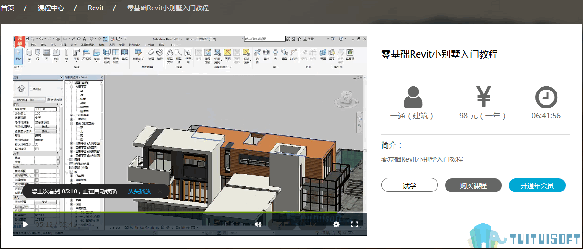Select the 场地 view in project browser
The height and width of the screenshot is (249, 583).
(83, 99)
